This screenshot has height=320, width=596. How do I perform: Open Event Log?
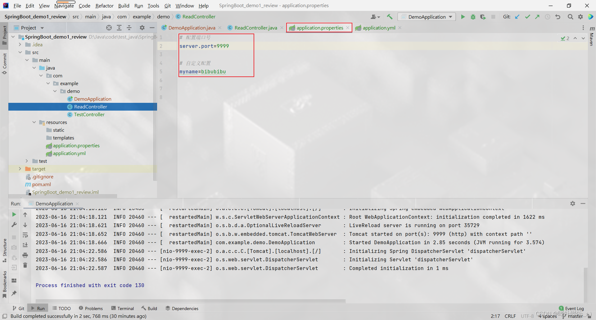571,308
